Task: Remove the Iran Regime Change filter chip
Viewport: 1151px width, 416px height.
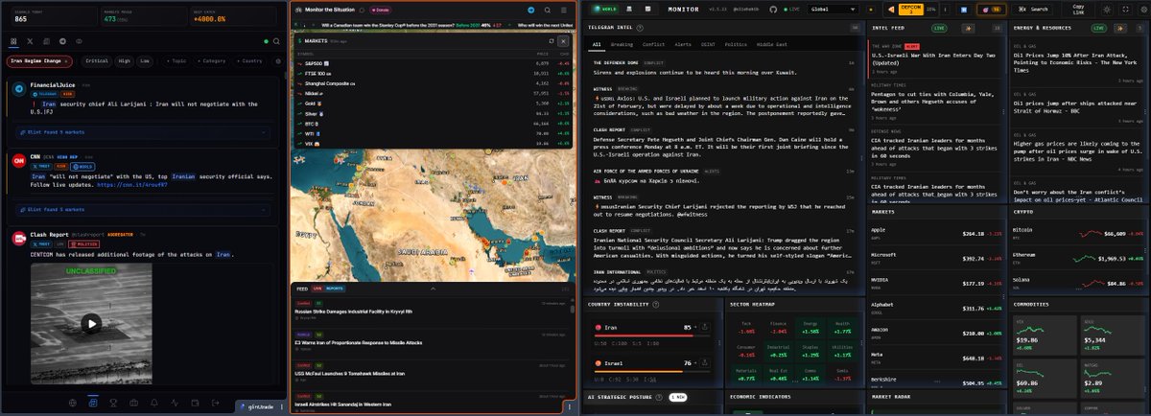Action: click(x=66, y=61)
